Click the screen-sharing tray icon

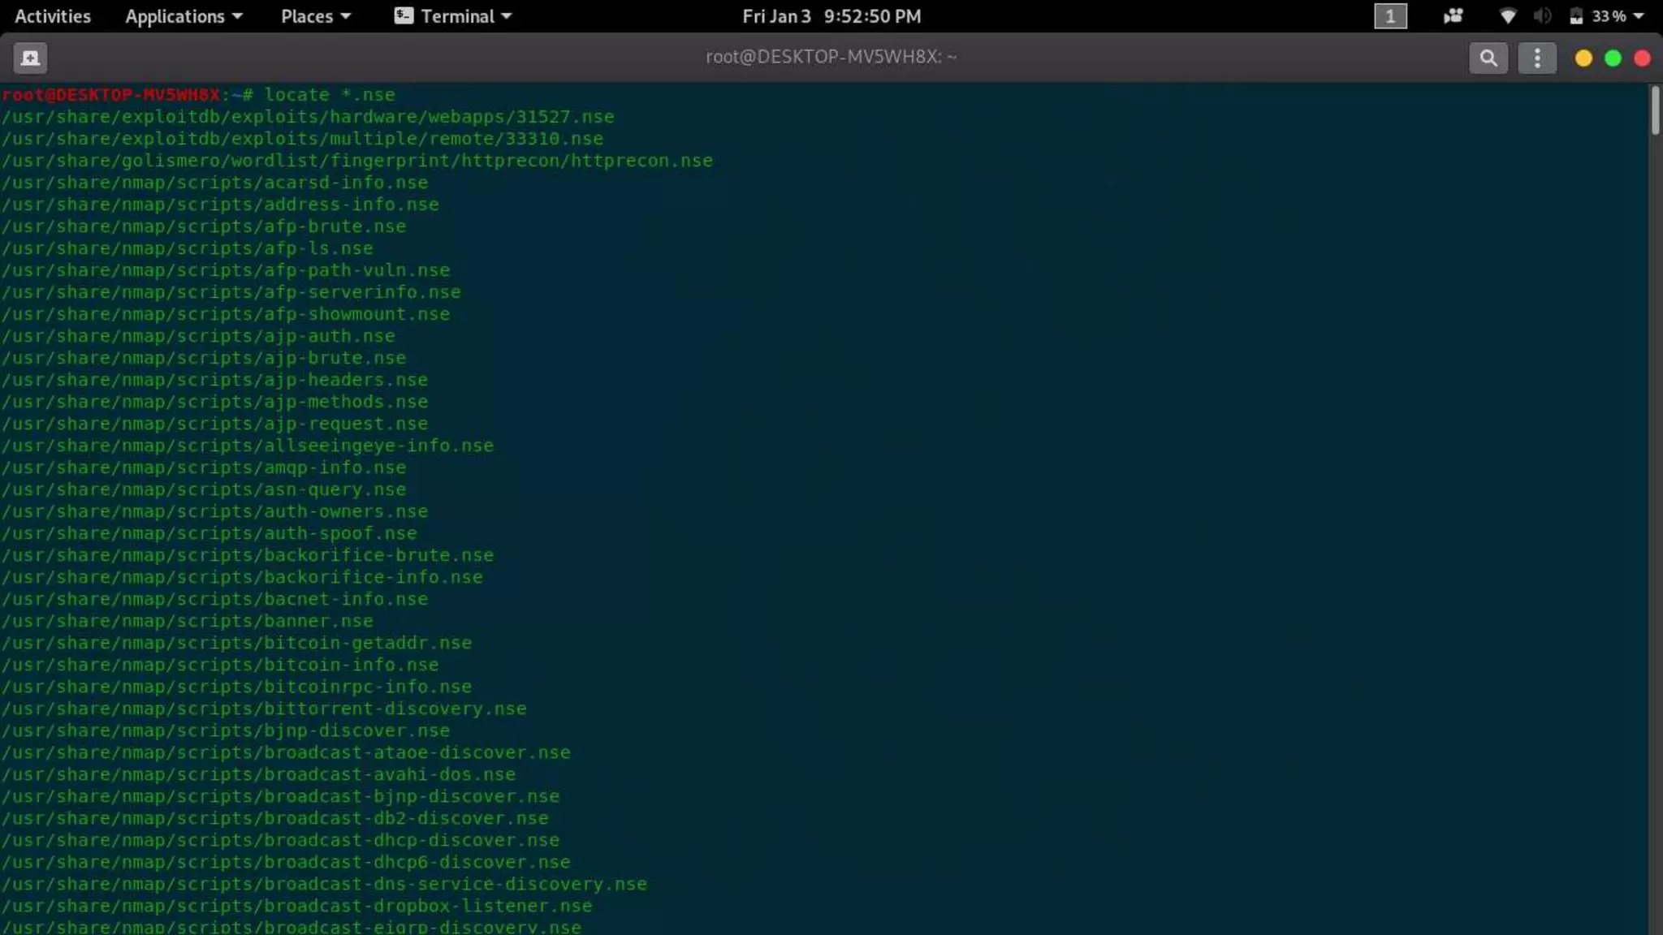pyautogui.click(x=1453, y=16)
